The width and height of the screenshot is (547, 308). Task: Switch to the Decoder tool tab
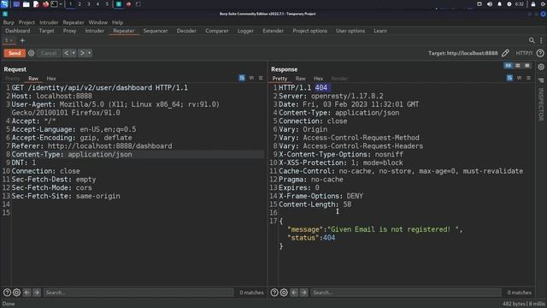coord(186,31)
